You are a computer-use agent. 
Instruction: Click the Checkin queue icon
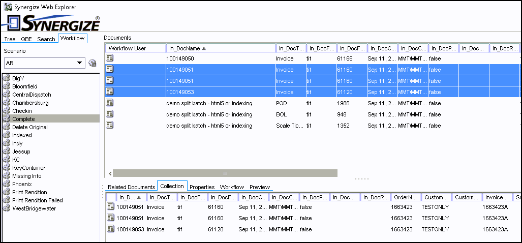point(6,110)
